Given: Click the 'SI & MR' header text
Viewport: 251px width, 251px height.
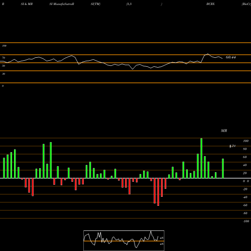Looking at the screenshot, I should [x=27, y=4].
